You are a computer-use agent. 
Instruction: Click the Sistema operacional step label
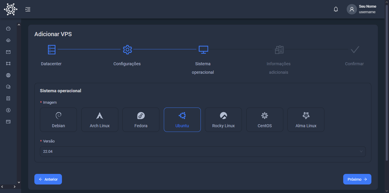(x=203, y=68)
